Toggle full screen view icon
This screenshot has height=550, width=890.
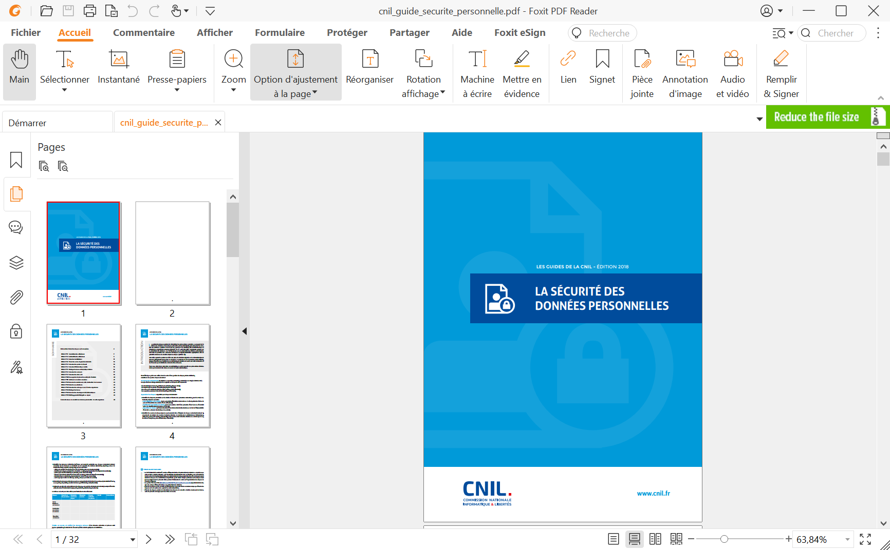point(865,539)
